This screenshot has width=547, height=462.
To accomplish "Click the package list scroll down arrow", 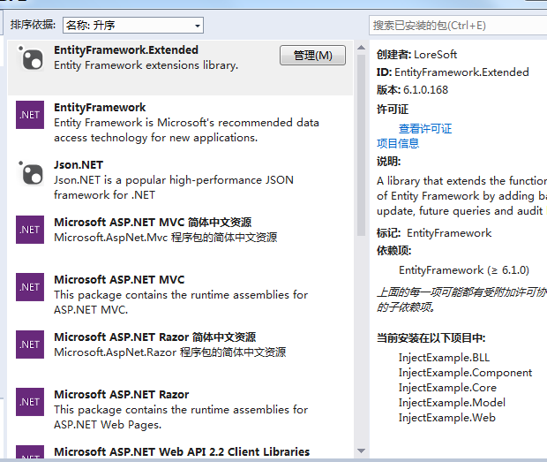I will pyautogui.click(x=361, y=451).
